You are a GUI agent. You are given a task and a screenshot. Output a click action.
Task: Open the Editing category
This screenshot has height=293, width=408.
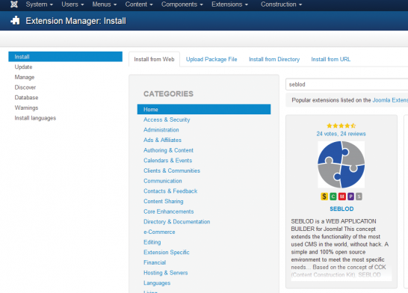click(152, 242)
